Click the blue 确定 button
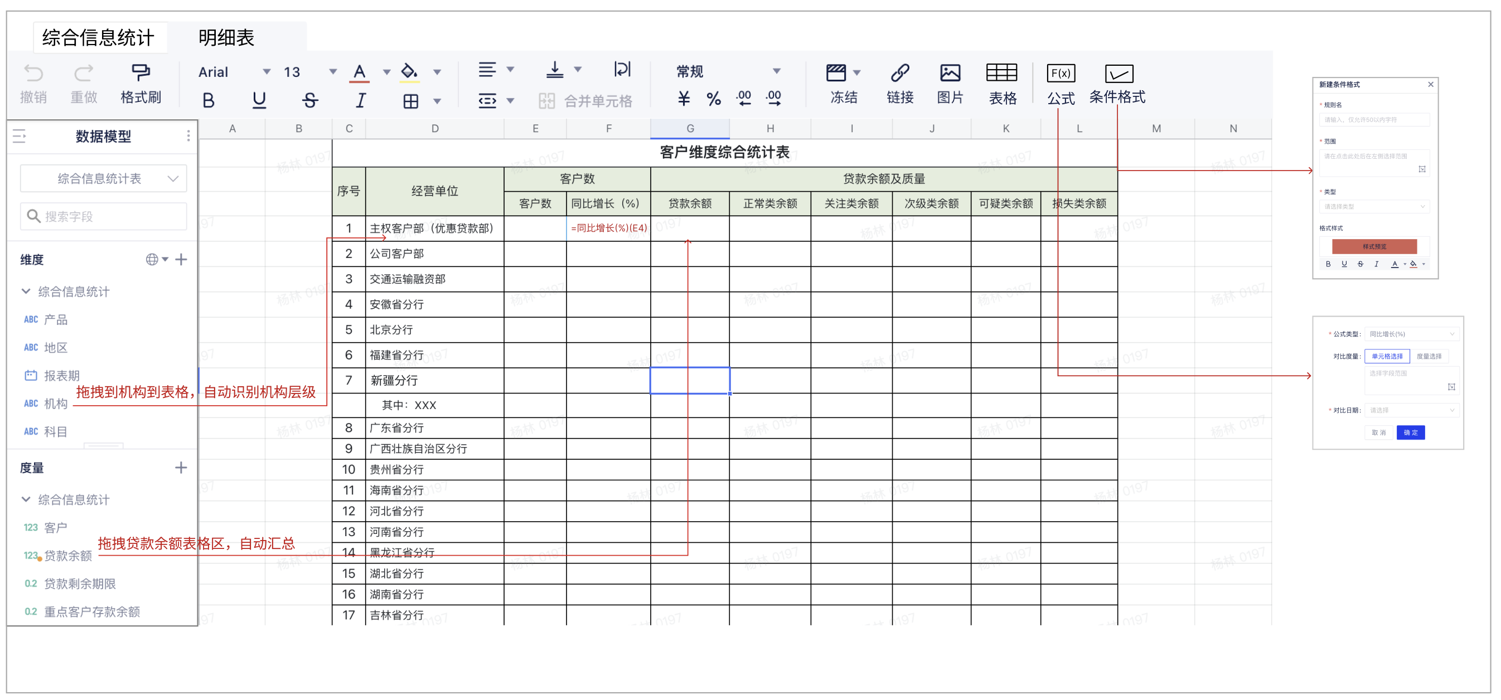This screenshot has height=700, width=1501. click(1410, 432)
